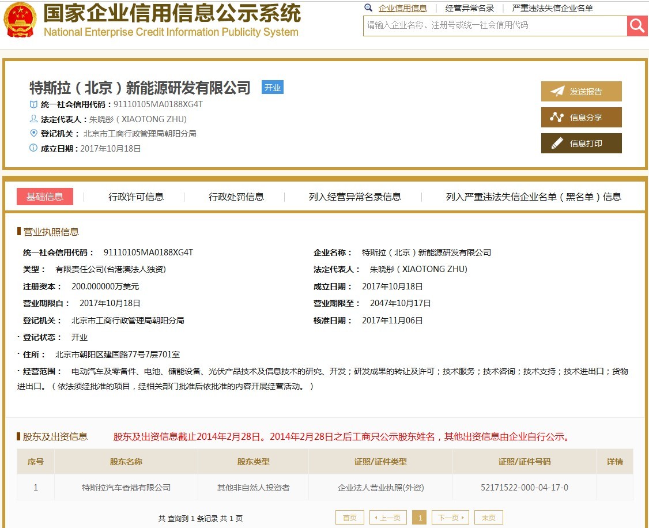Screen dimensions: 649x528
Task: Click the 信息打印 button
Action: (581, 143)
